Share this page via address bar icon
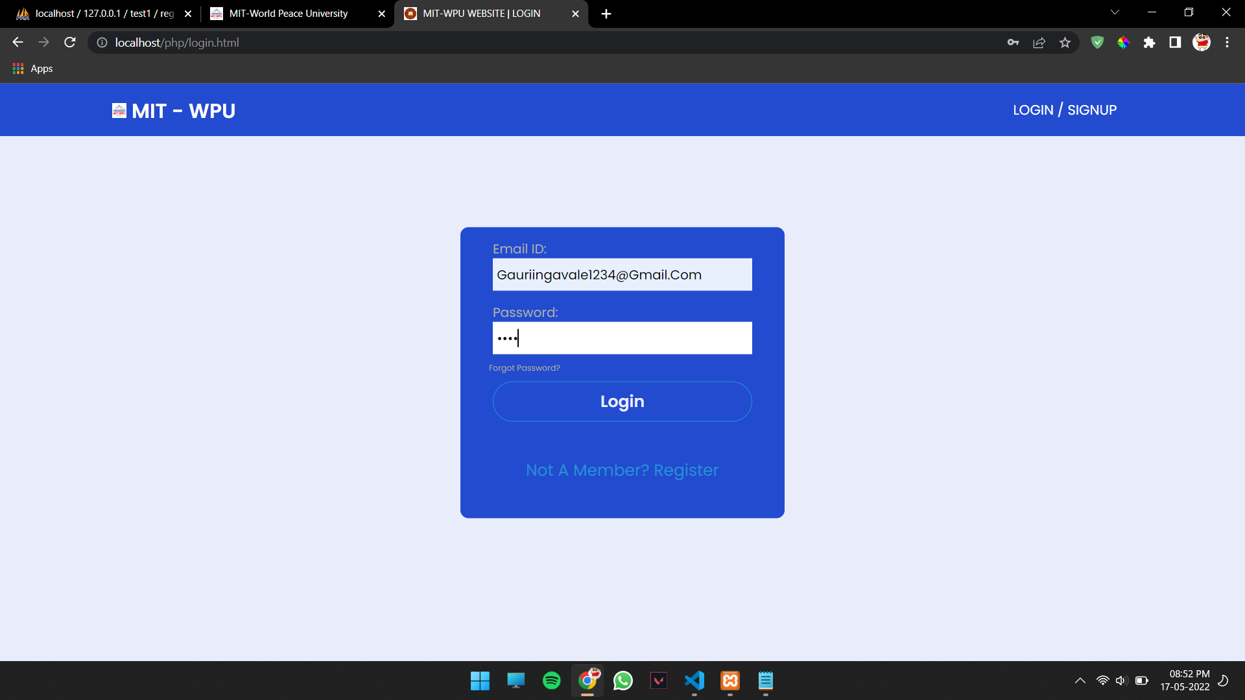The height and width of the screenshot is (700, 1245). [1039, 43]
